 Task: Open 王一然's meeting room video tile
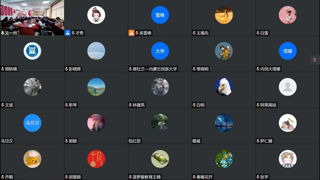pyautogui.click(x=32, y=18)
